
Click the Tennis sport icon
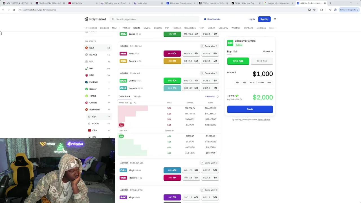[87, 96]
